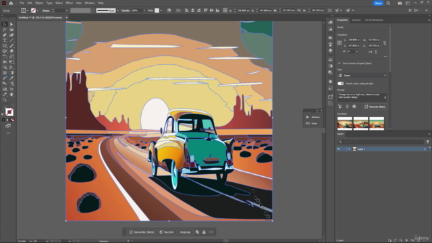Select the Rotate tool
The width and height of the screenshot is (432, 243).
tap(5, 57)
